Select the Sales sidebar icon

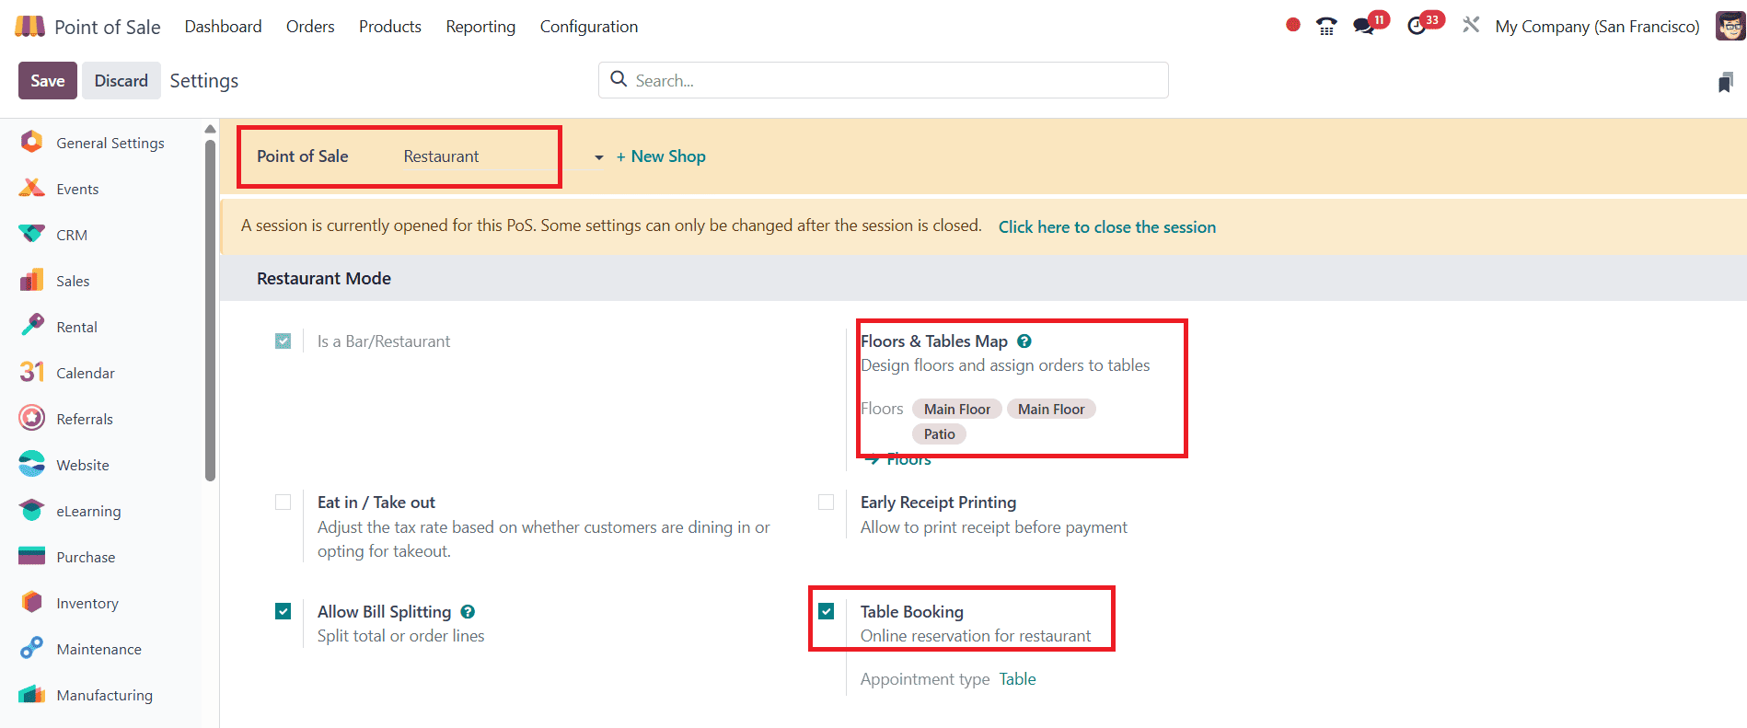tap(32, 280)
